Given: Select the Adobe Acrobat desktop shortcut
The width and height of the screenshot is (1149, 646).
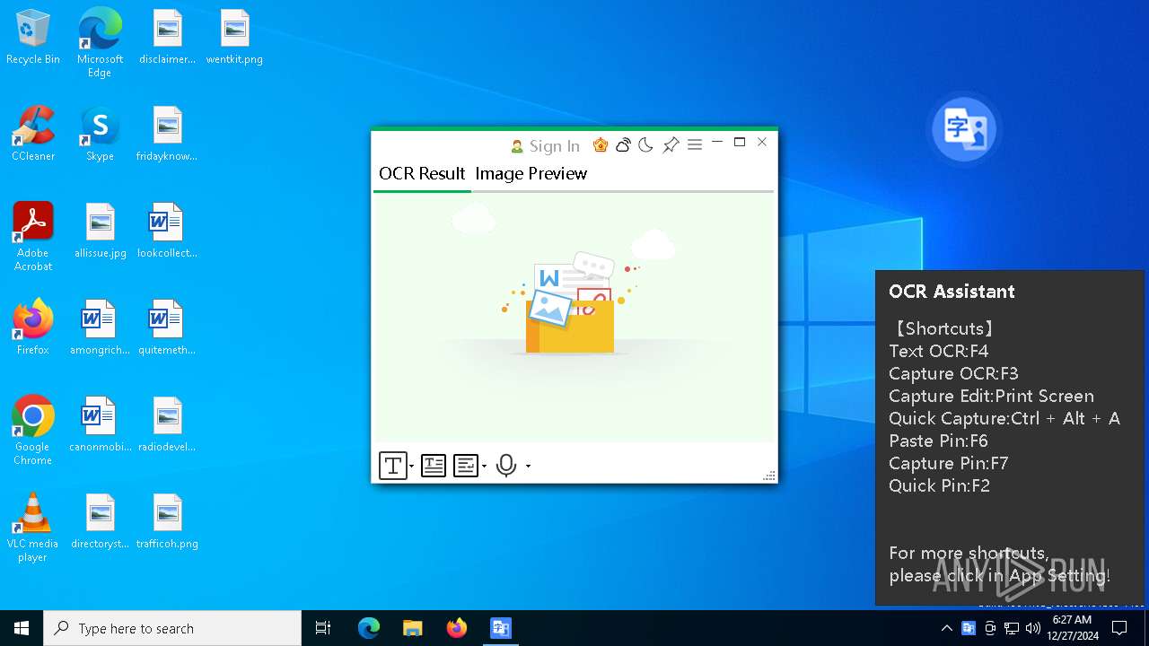Looking at the screenshot, I should click(x=33, y=237).
